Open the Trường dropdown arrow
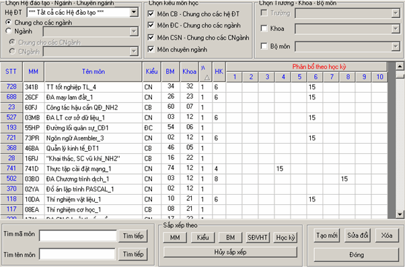The image size is (405, 268). point(396,13)
